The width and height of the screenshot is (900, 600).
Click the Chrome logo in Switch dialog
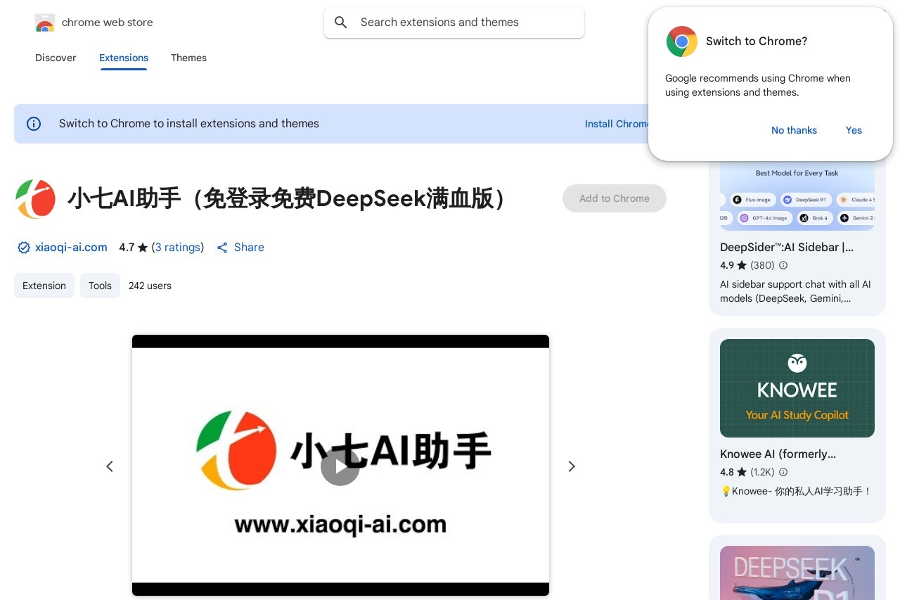click(x=681, y=42)
